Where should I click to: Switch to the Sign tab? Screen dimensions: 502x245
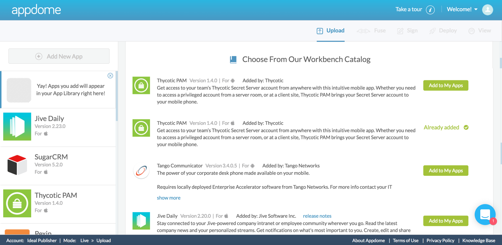coord(407,31)
